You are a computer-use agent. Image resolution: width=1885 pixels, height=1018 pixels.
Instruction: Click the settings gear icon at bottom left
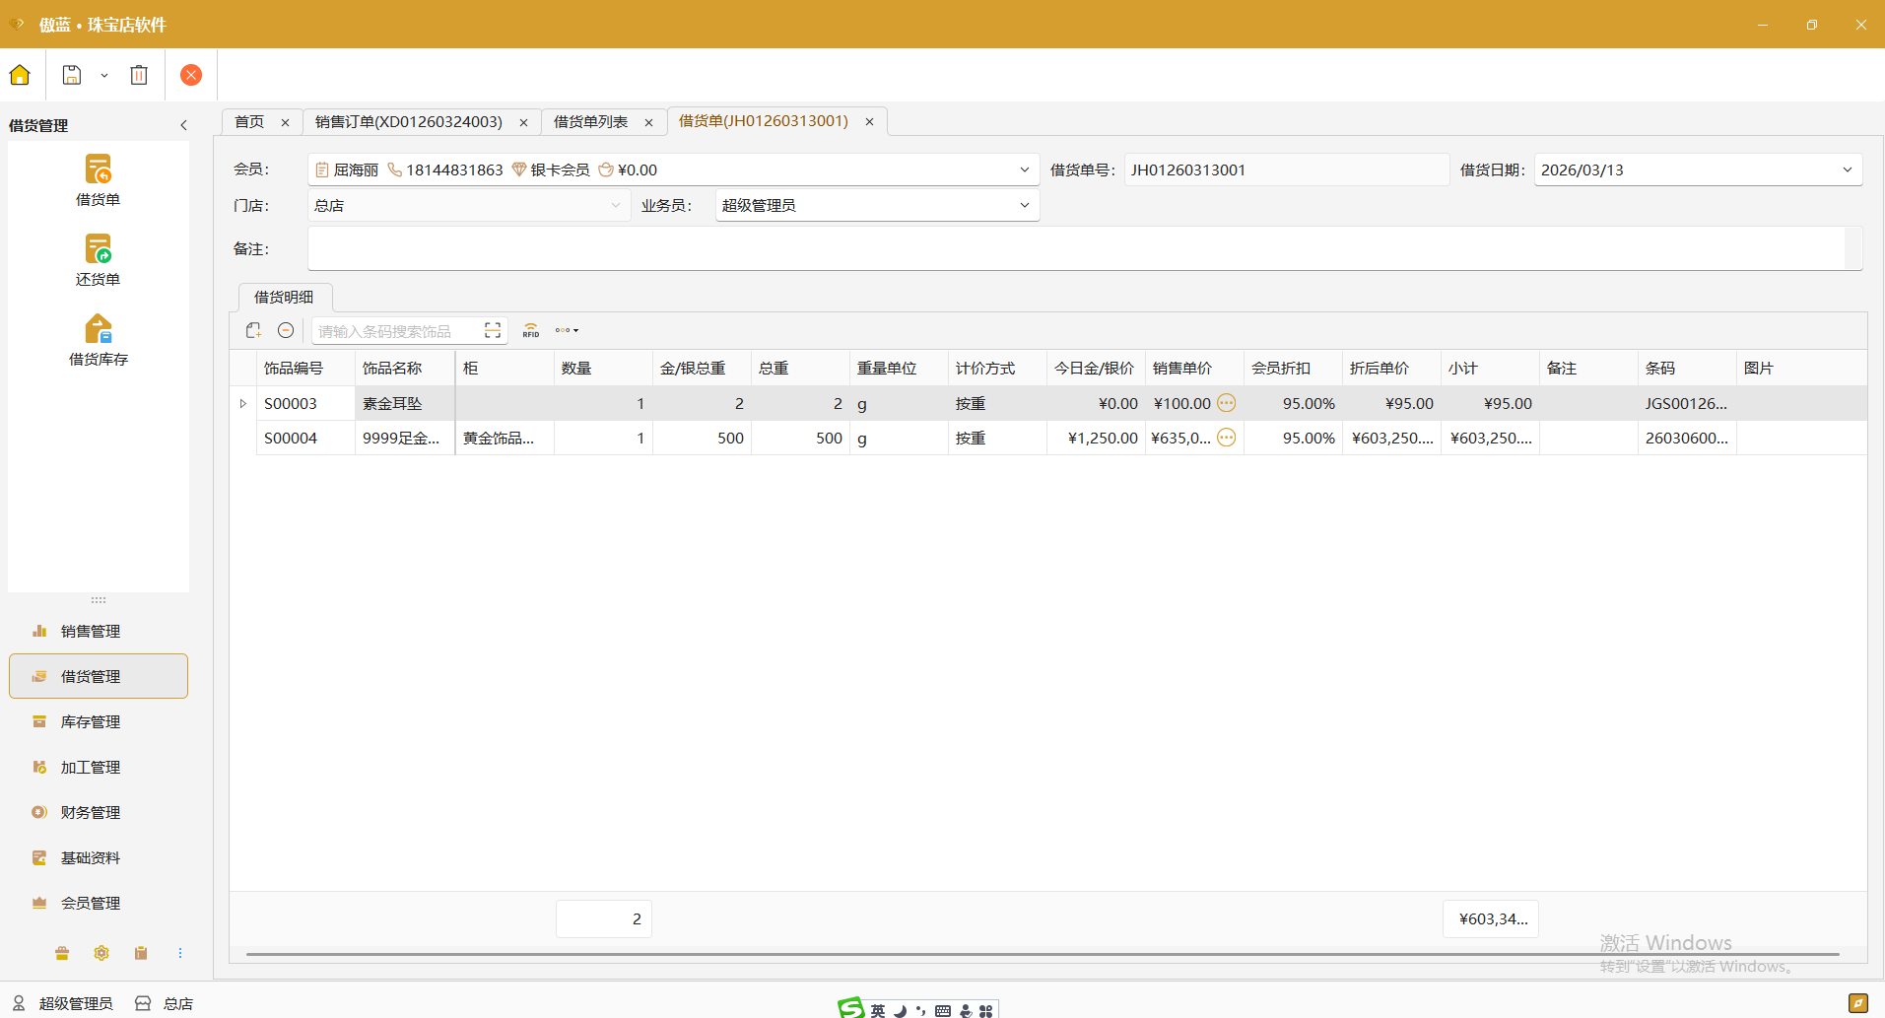[101, 953]
